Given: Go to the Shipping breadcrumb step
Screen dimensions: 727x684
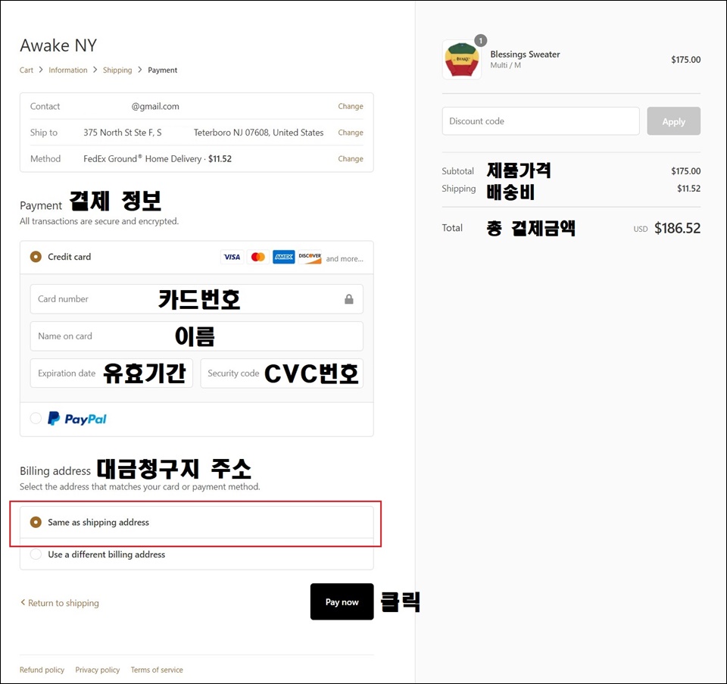Looking at the screenshot, I should coord(117,70).
